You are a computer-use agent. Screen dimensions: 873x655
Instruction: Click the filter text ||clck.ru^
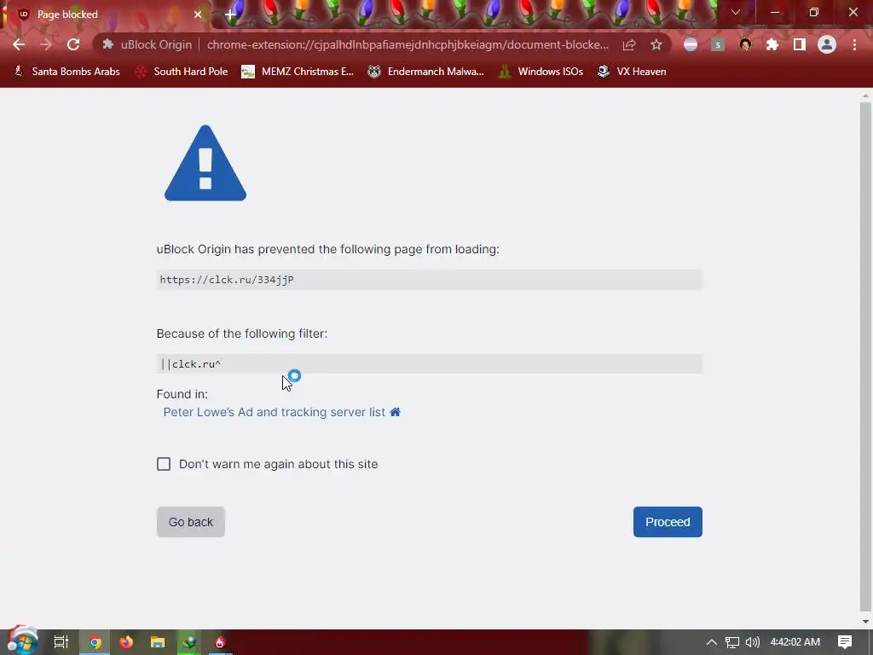[190, 363]
